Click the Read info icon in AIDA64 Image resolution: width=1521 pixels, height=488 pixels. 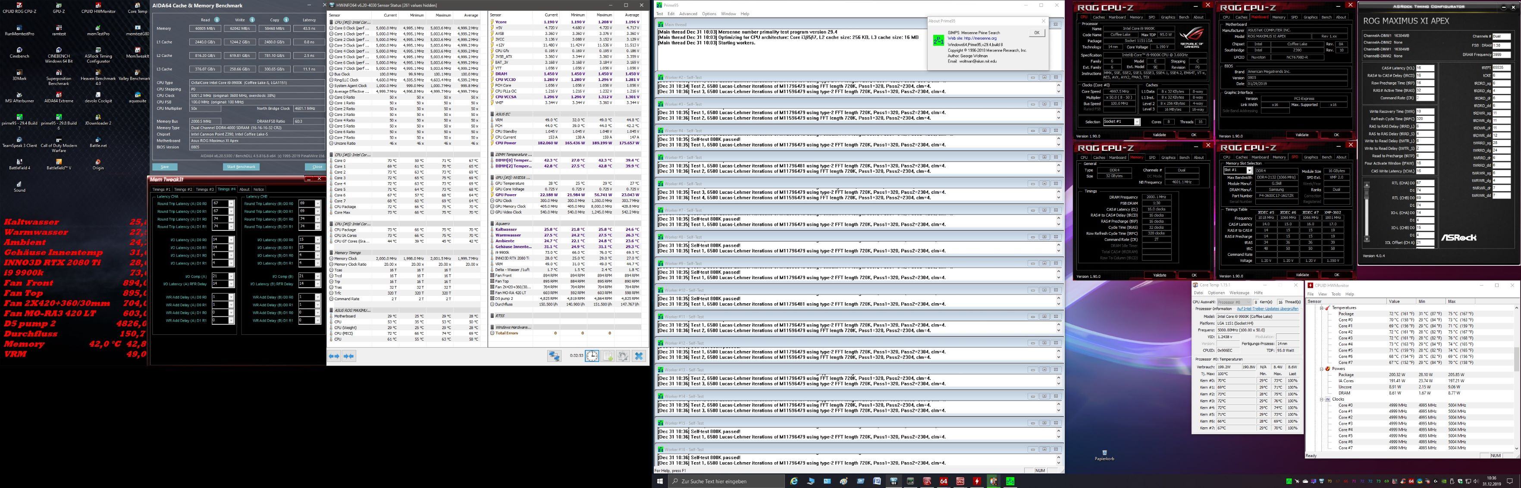point(216,19)
